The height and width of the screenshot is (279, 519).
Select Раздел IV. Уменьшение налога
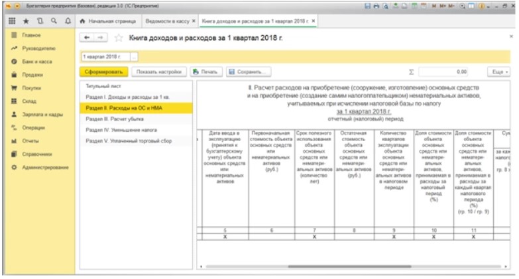click(x=136, y=130)
